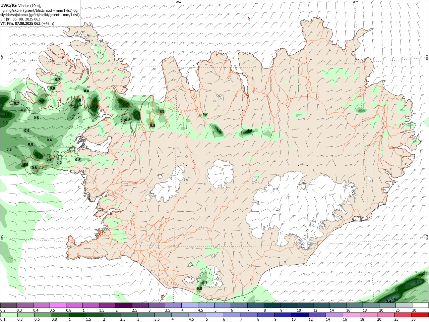429x322 pixels.
Task: Click the '20W' longitude label at top
Action: click(x=178, y=2)
